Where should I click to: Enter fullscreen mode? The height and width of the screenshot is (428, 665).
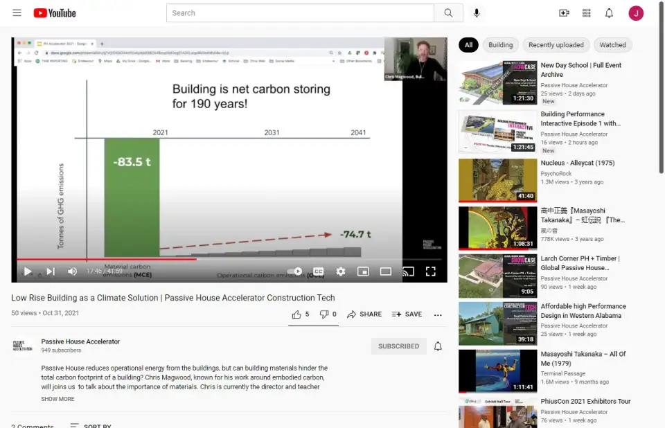(x=430, y=271)
